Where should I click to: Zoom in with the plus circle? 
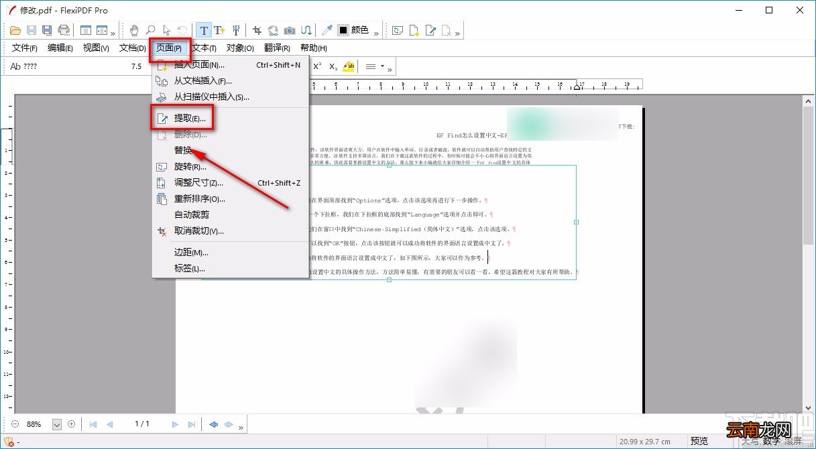(71, 424)
